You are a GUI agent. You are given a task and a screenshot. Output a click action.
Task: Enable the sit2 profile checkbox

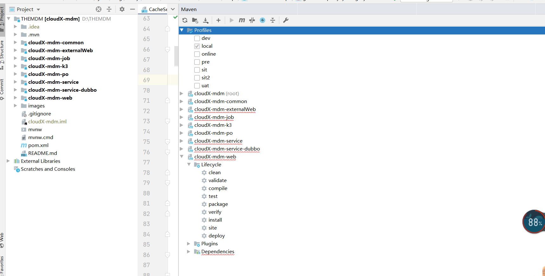coord(197,78)
